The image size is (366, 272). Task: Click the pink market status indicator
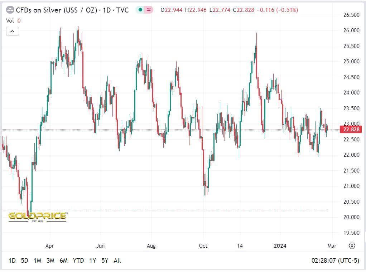(x=149, y=10)
